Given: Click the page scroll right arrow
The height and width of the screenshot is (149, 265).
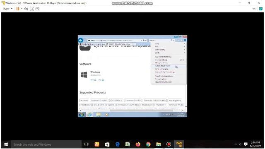Looking at the screenshot, I should pos(182,111).
